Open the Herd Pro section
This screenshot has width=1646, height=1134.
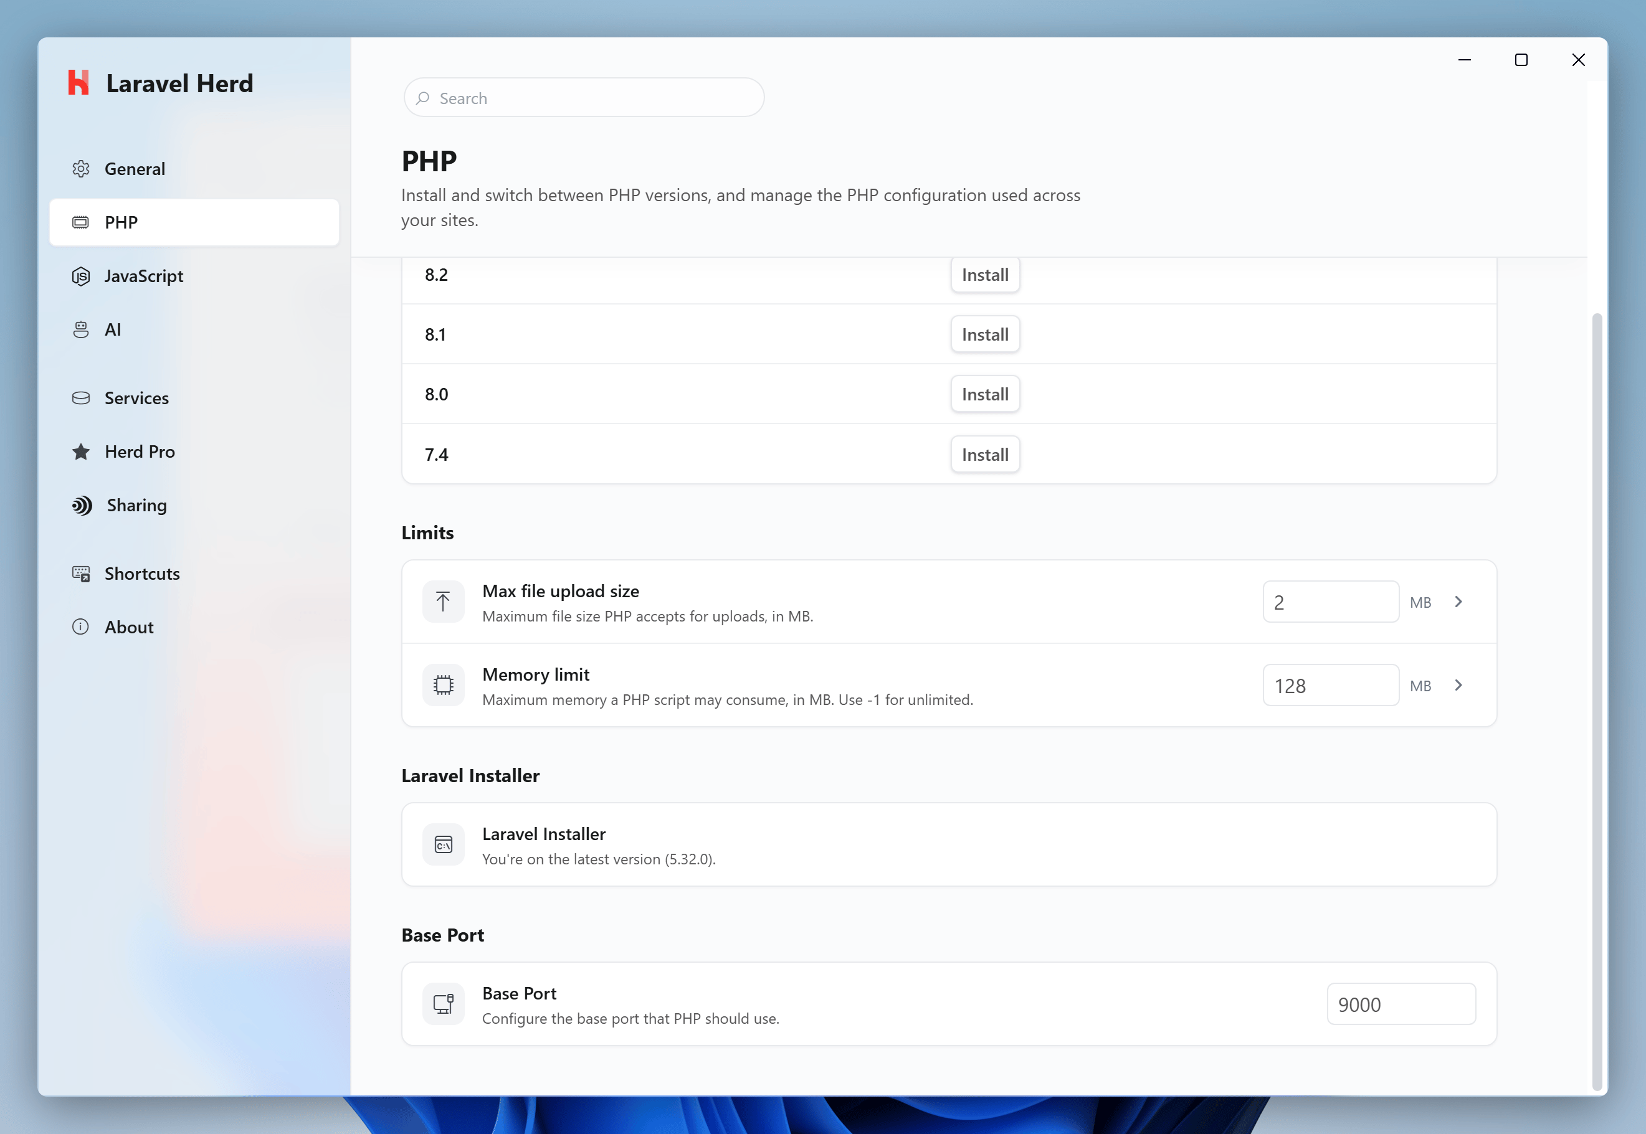click(194, 452)
